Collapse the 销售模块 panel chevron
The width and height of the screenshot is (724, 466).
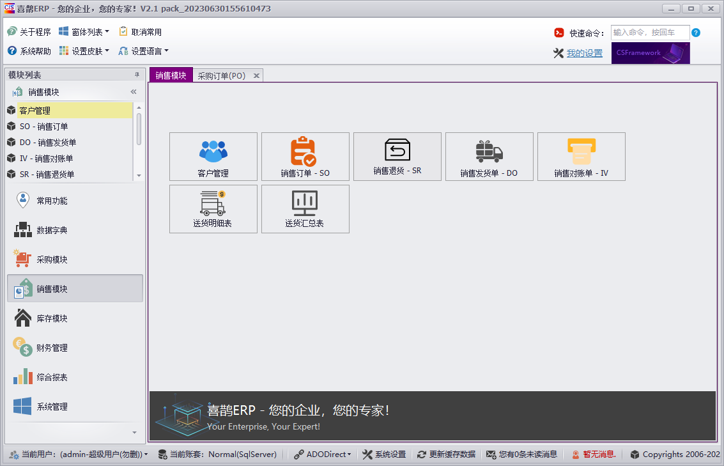[x=133, y=91]
